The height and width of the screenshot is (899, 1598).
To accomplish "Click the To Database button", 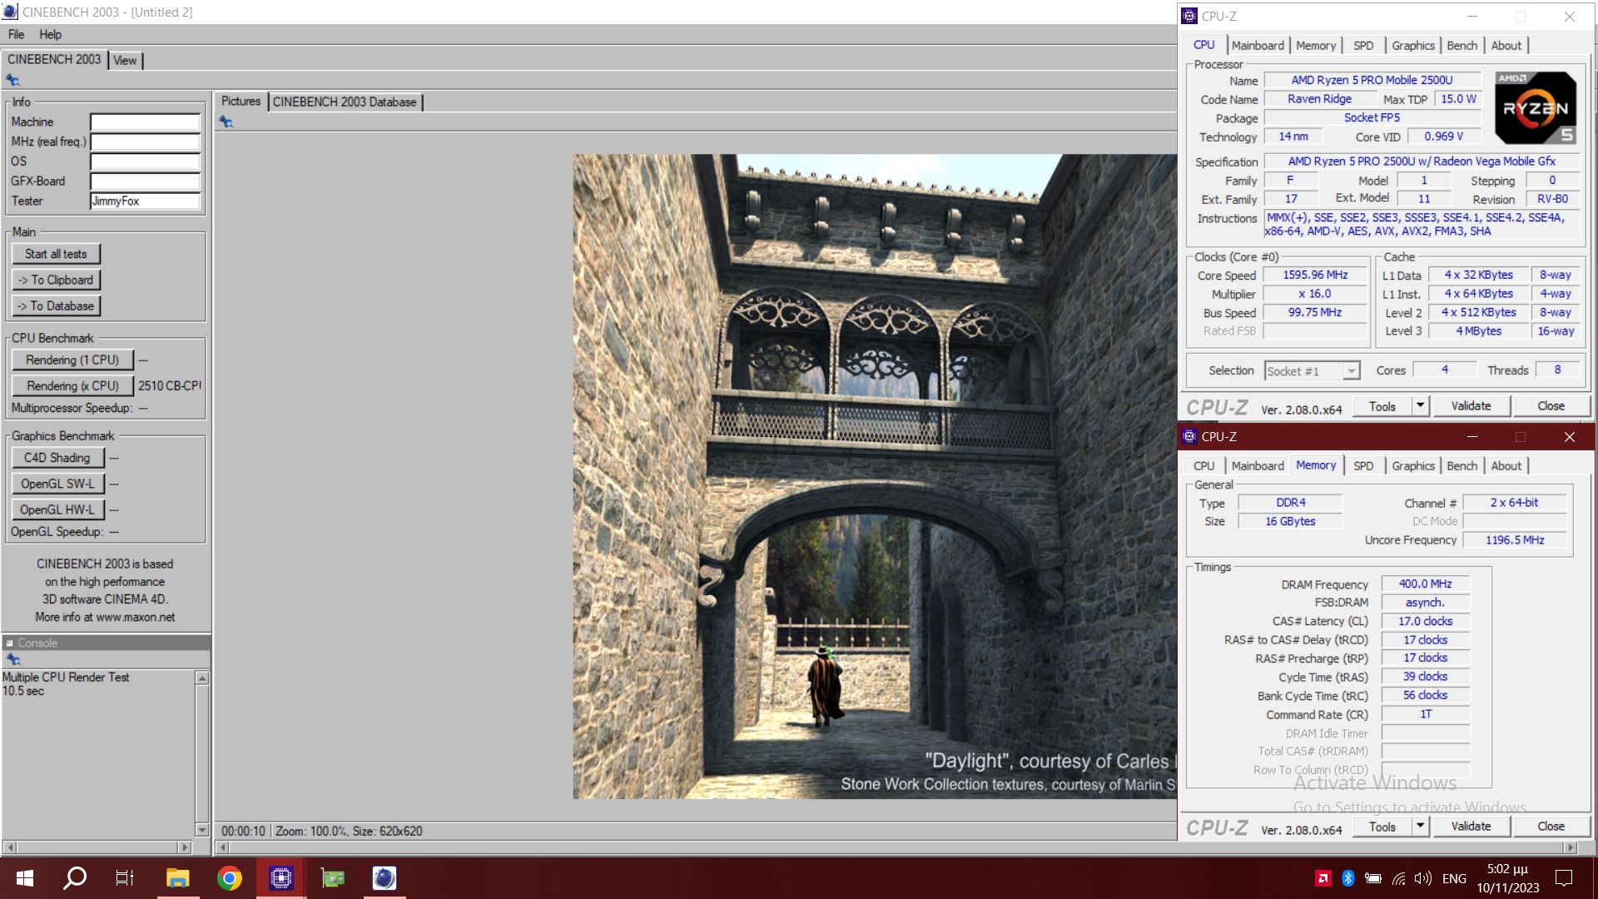I will pyautogui.click(x=56, y=305).
